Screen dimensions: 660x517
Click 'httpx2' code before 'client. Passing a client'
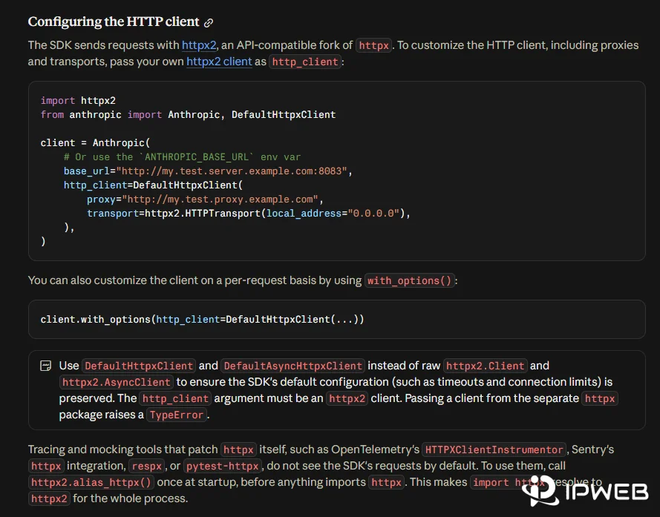(347, 399)
